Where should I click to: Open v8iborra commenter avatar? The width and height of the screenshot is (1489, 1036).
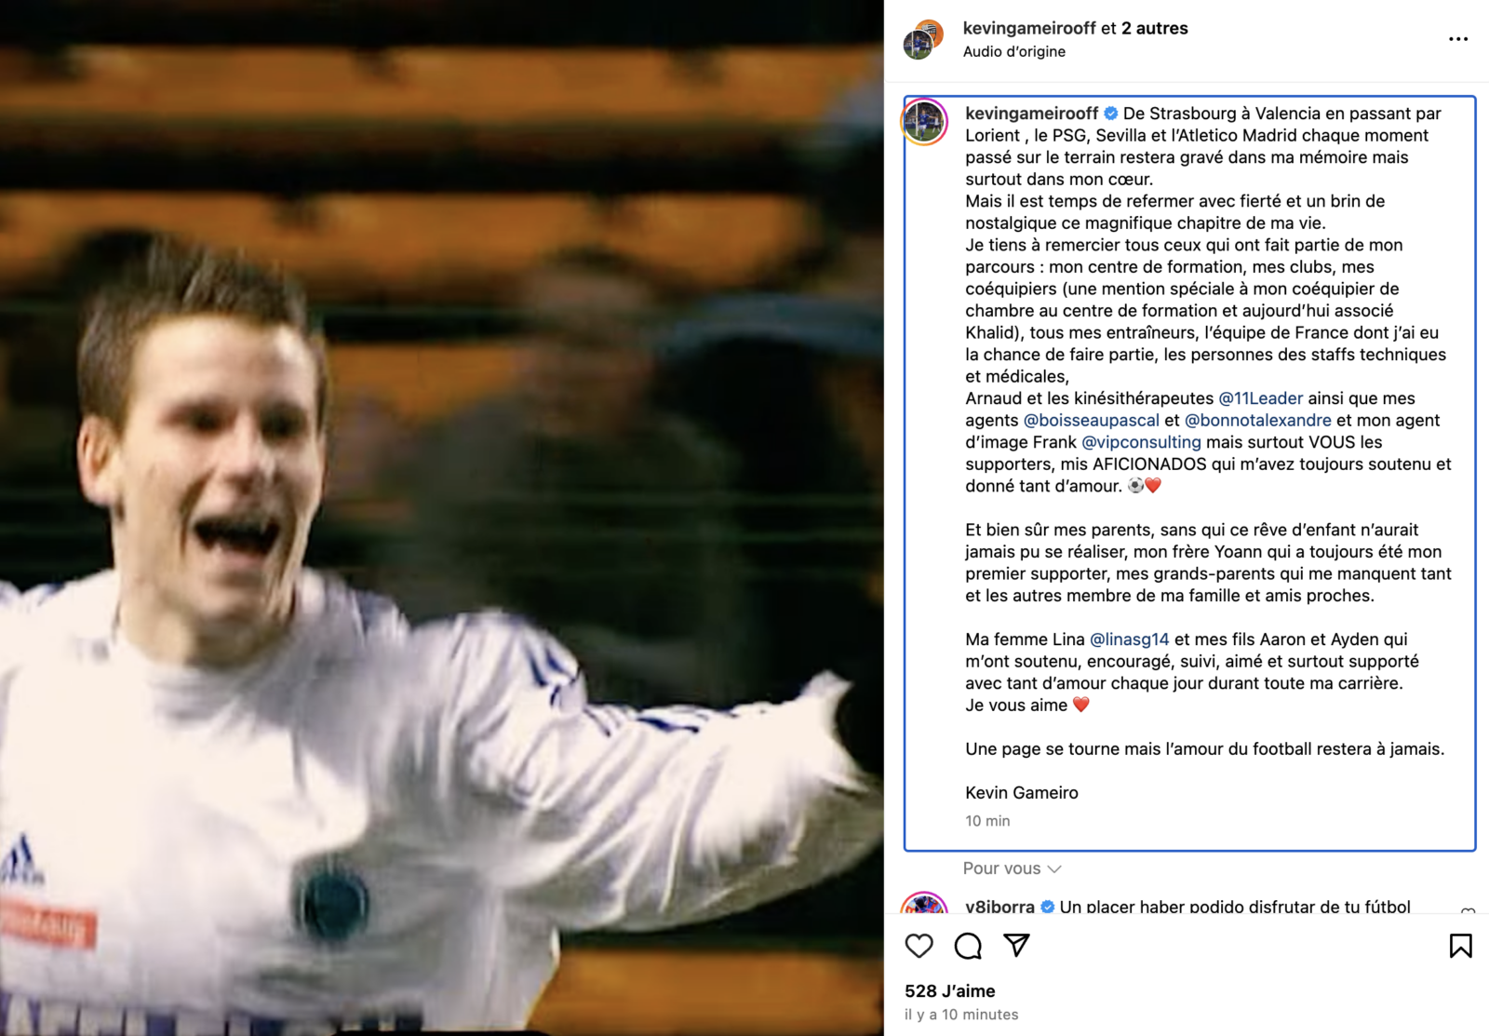[x=924, y=905]
